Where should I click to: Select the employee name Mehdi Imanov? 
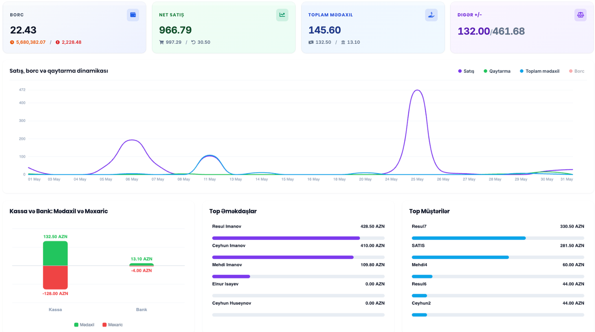click(x=227, y=265)
